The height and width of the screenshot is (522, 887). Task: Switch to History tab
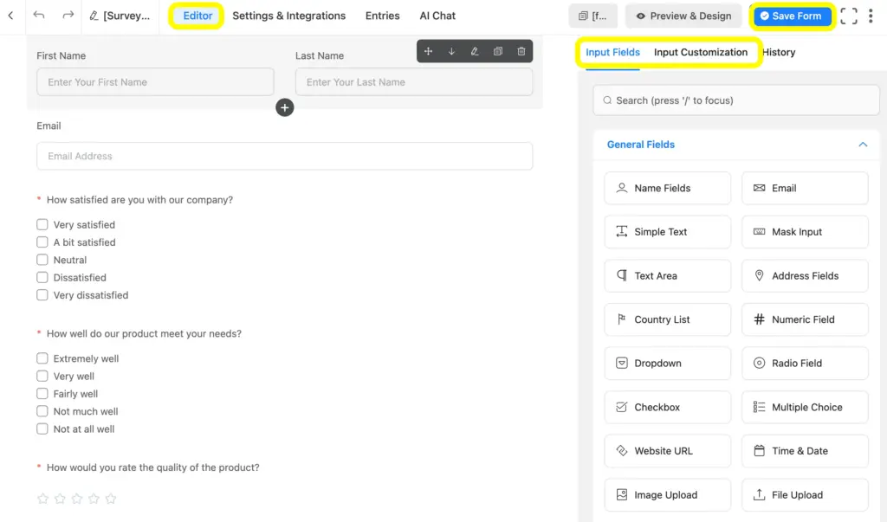(779, 52)
